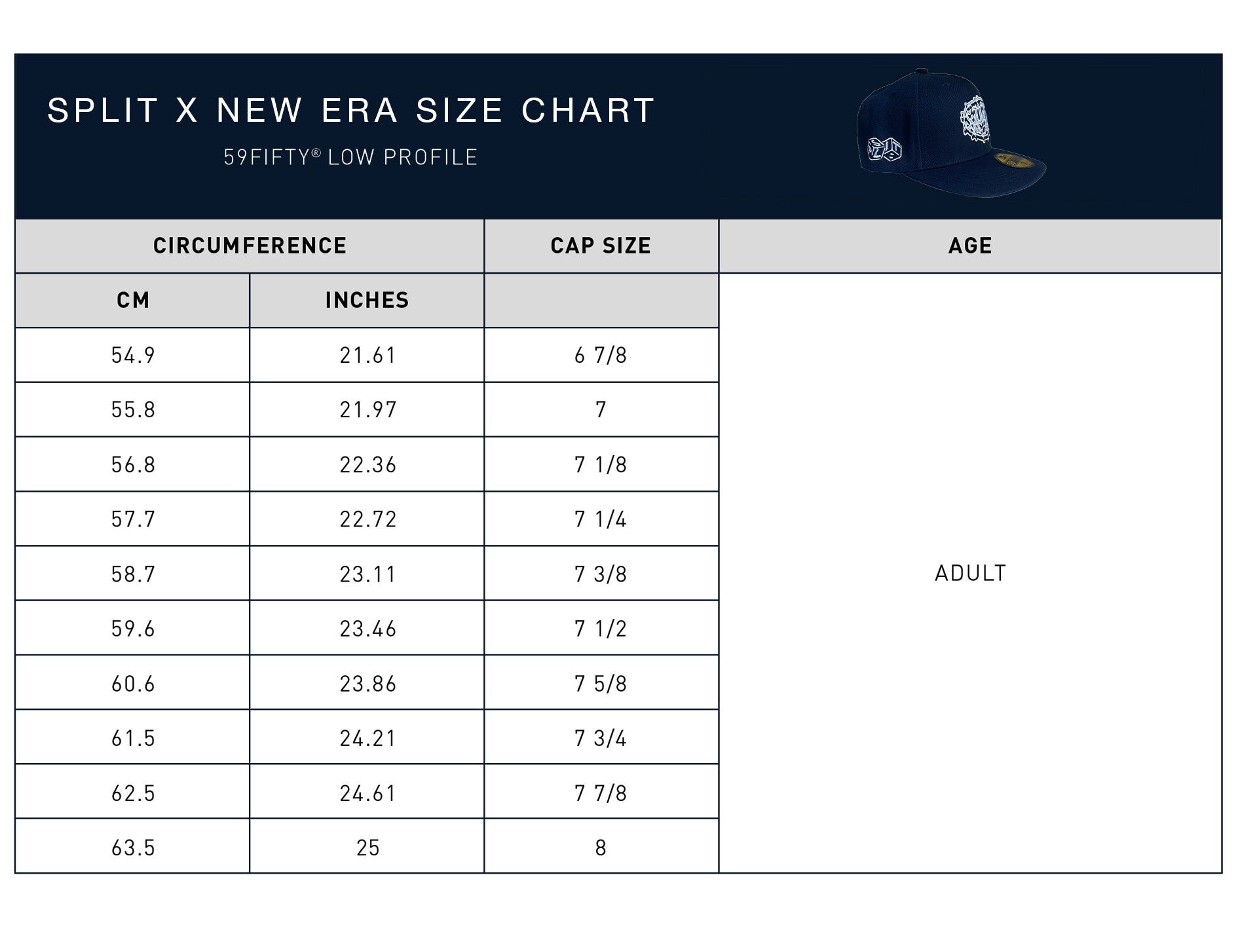
Task: Click the navy cap product image
Action: pyautogui.click(x=951, y=133)
